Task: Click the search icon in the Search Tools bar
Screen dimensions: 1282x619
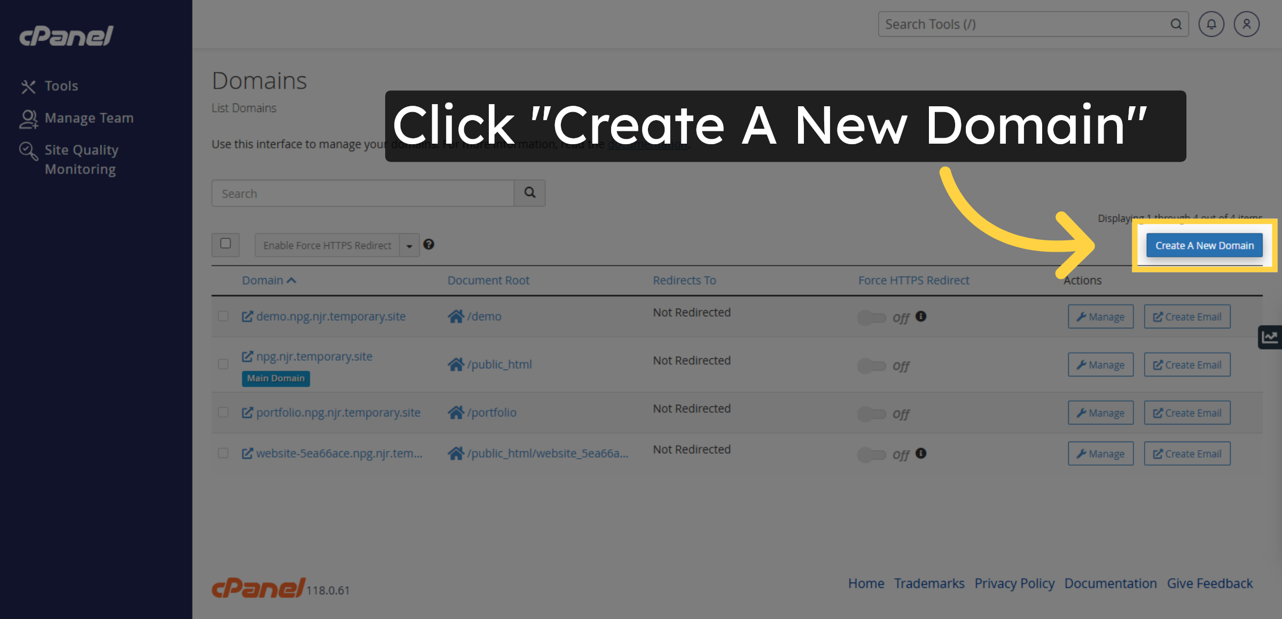Action: [1176, 24]
